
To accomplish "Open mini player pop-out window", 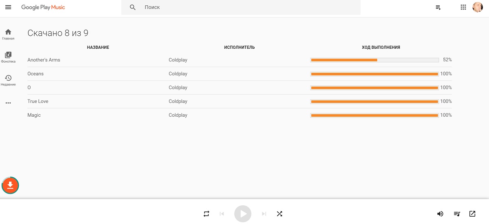I will coord(472,214).
